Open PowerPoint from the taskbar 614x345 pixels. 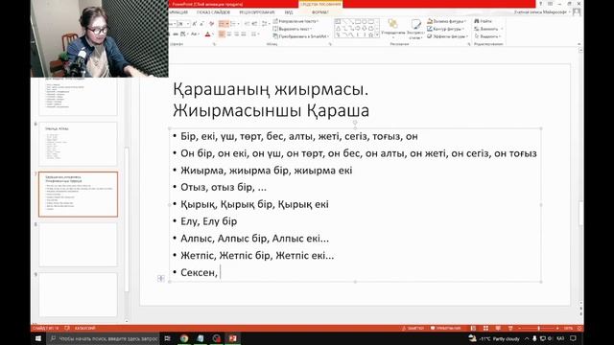click(x=232, y=338)
